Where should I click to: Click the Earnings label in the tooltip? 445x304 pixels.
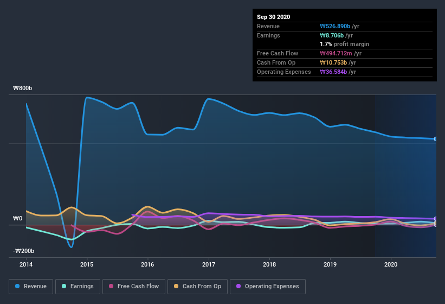point(268,35)
